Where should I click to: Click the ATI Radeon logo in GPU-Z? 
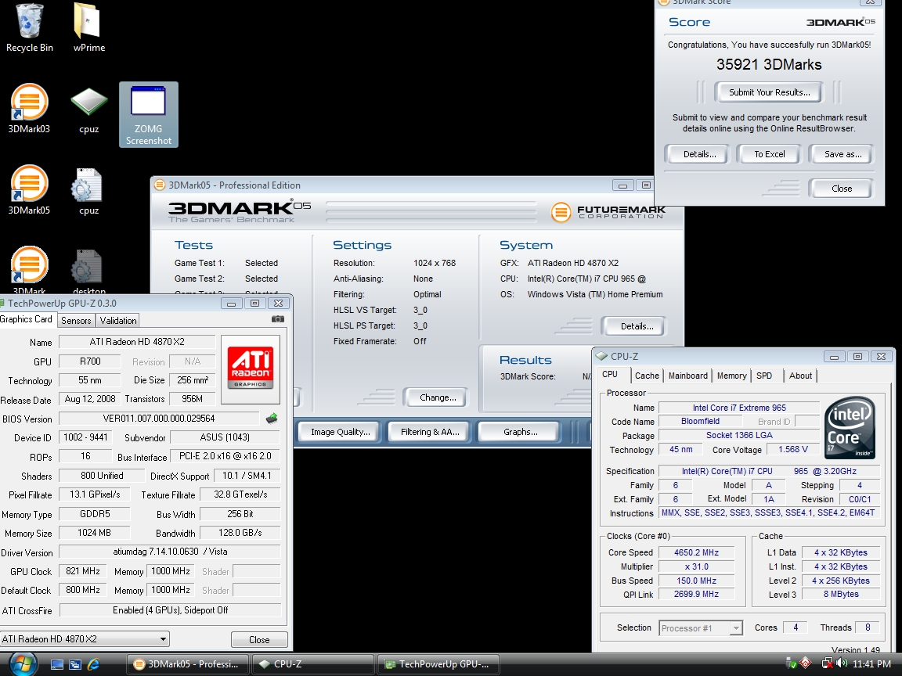click(x=251, y=369)
